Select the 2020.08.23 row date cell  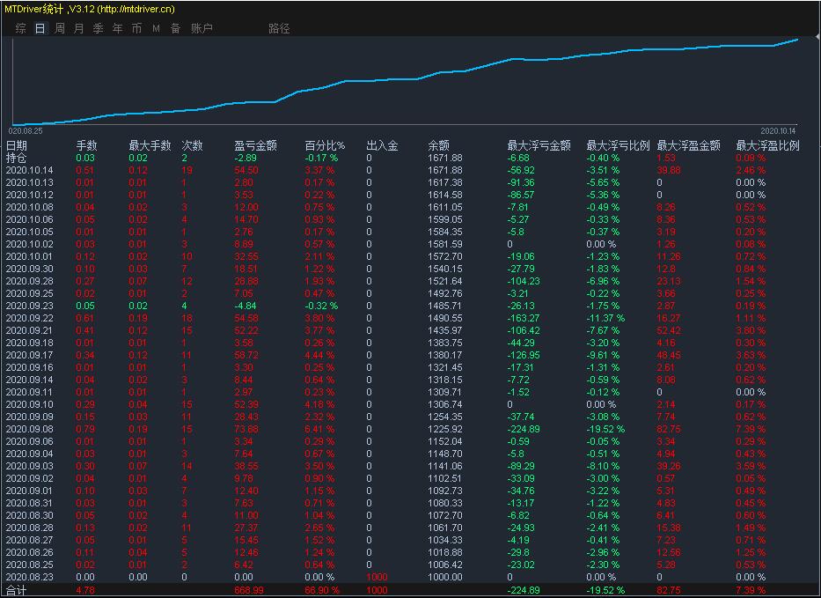[29, 577]
